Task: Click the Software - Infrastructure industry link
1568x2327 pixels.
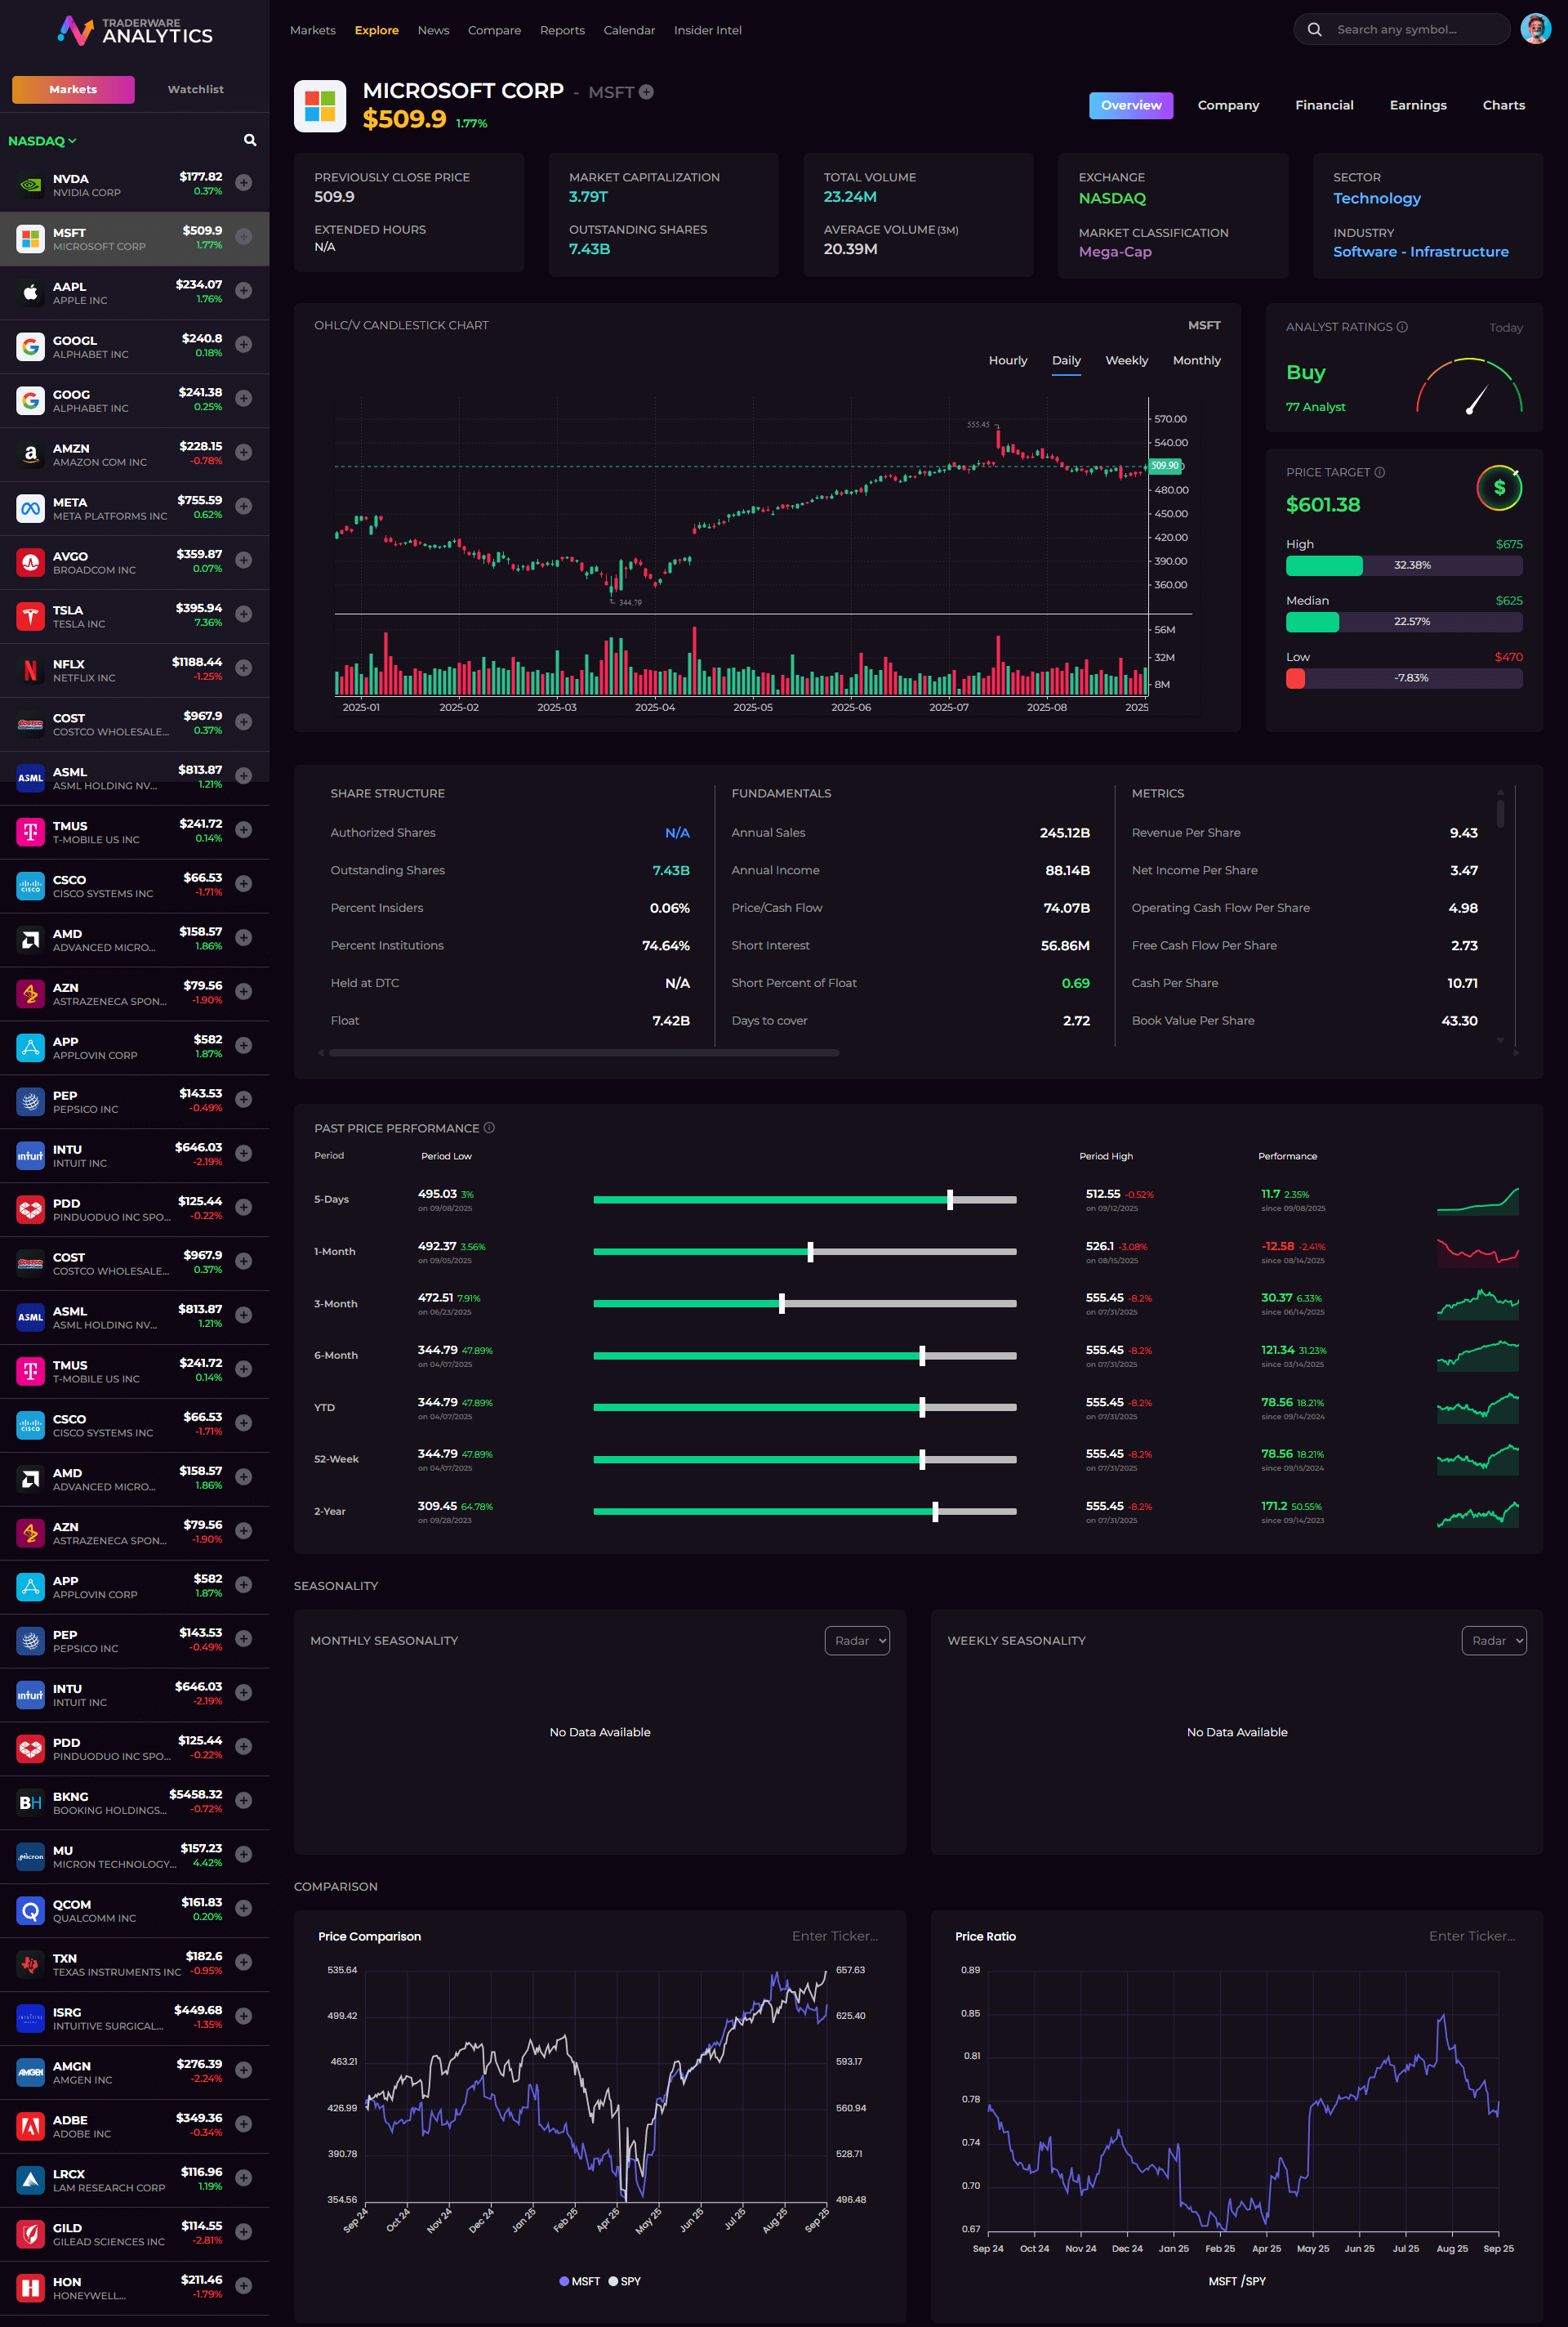Action: click(x=1420, y=252)
